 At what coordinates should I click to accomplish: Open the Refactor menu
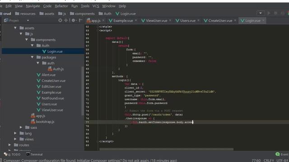click(x=61, y=6)
